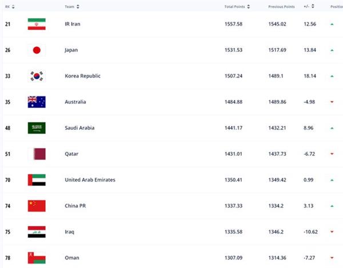Viewport: 343px width, 268px height.
Task: Select the China PR flag
Action: (37, 206)
